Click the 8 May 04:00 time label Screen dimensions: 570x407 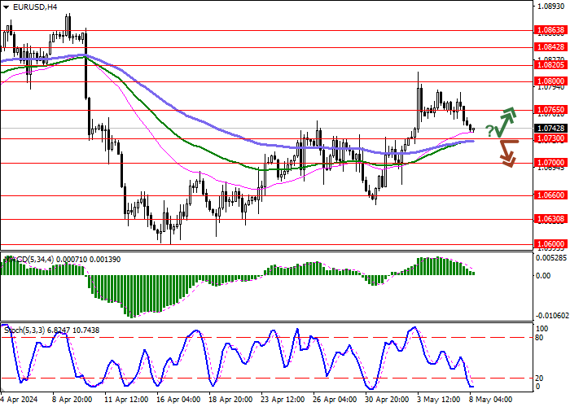click(x=490, y=400)
